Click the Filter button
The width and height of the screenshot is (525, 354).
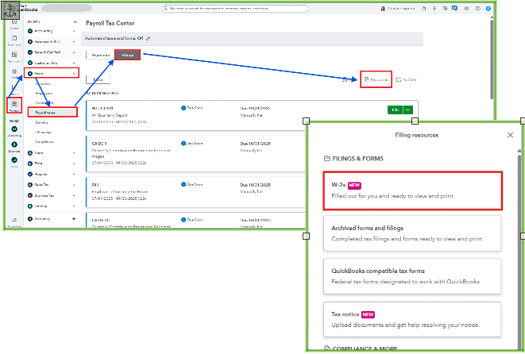[98, 79]
